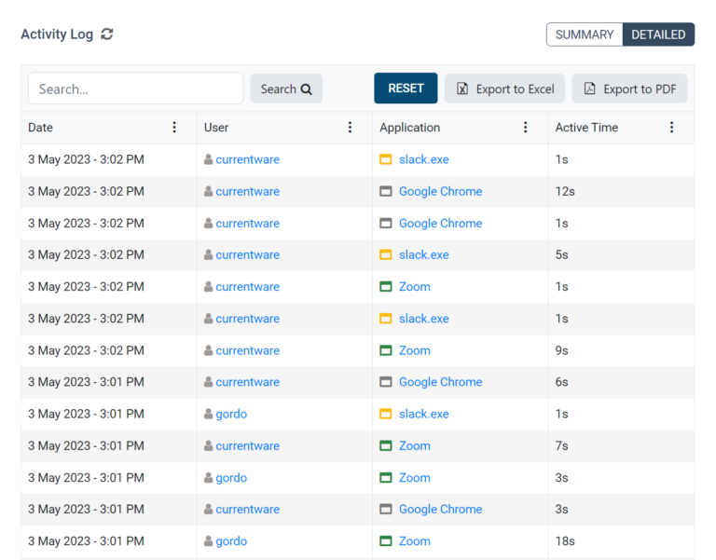Click the Activity Log refresh icon

tap(107, 34)
